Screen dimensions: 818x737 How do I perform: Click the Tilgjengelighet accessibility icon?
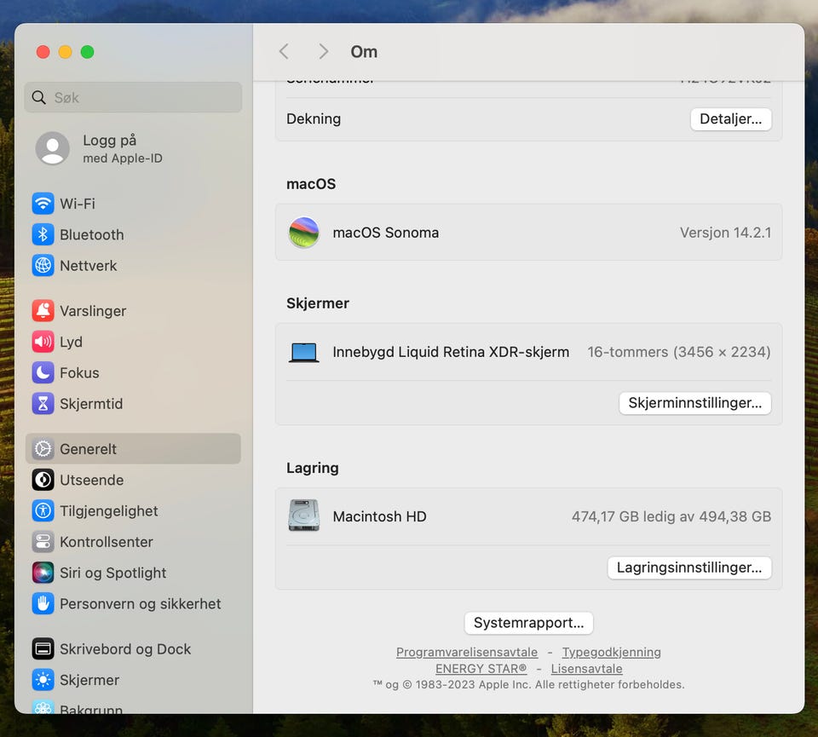[x=43, y=511]
